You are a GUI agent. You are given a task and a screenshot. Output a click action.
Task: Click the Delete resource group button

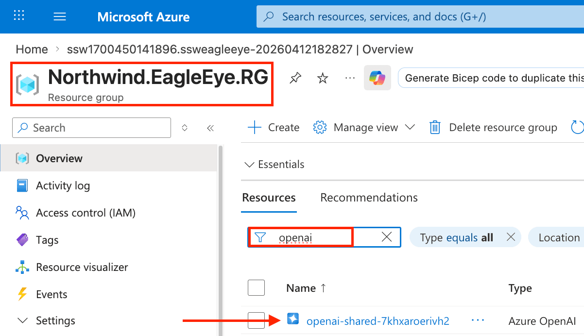coord(493,128)
